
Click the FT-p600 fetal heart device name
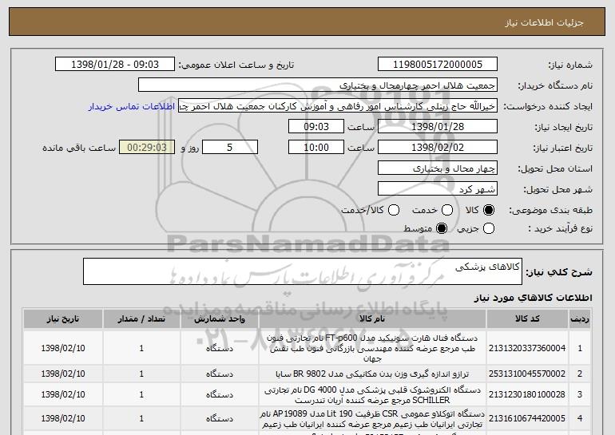pos(372,348)
